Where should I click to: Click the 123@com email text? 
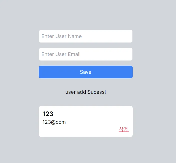54,122
